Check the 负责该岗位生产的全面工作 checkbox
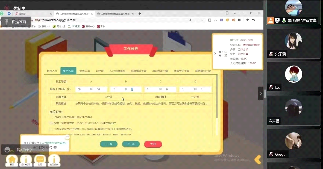323x169 pixels. pyautogui.click(x=51, y=129)
